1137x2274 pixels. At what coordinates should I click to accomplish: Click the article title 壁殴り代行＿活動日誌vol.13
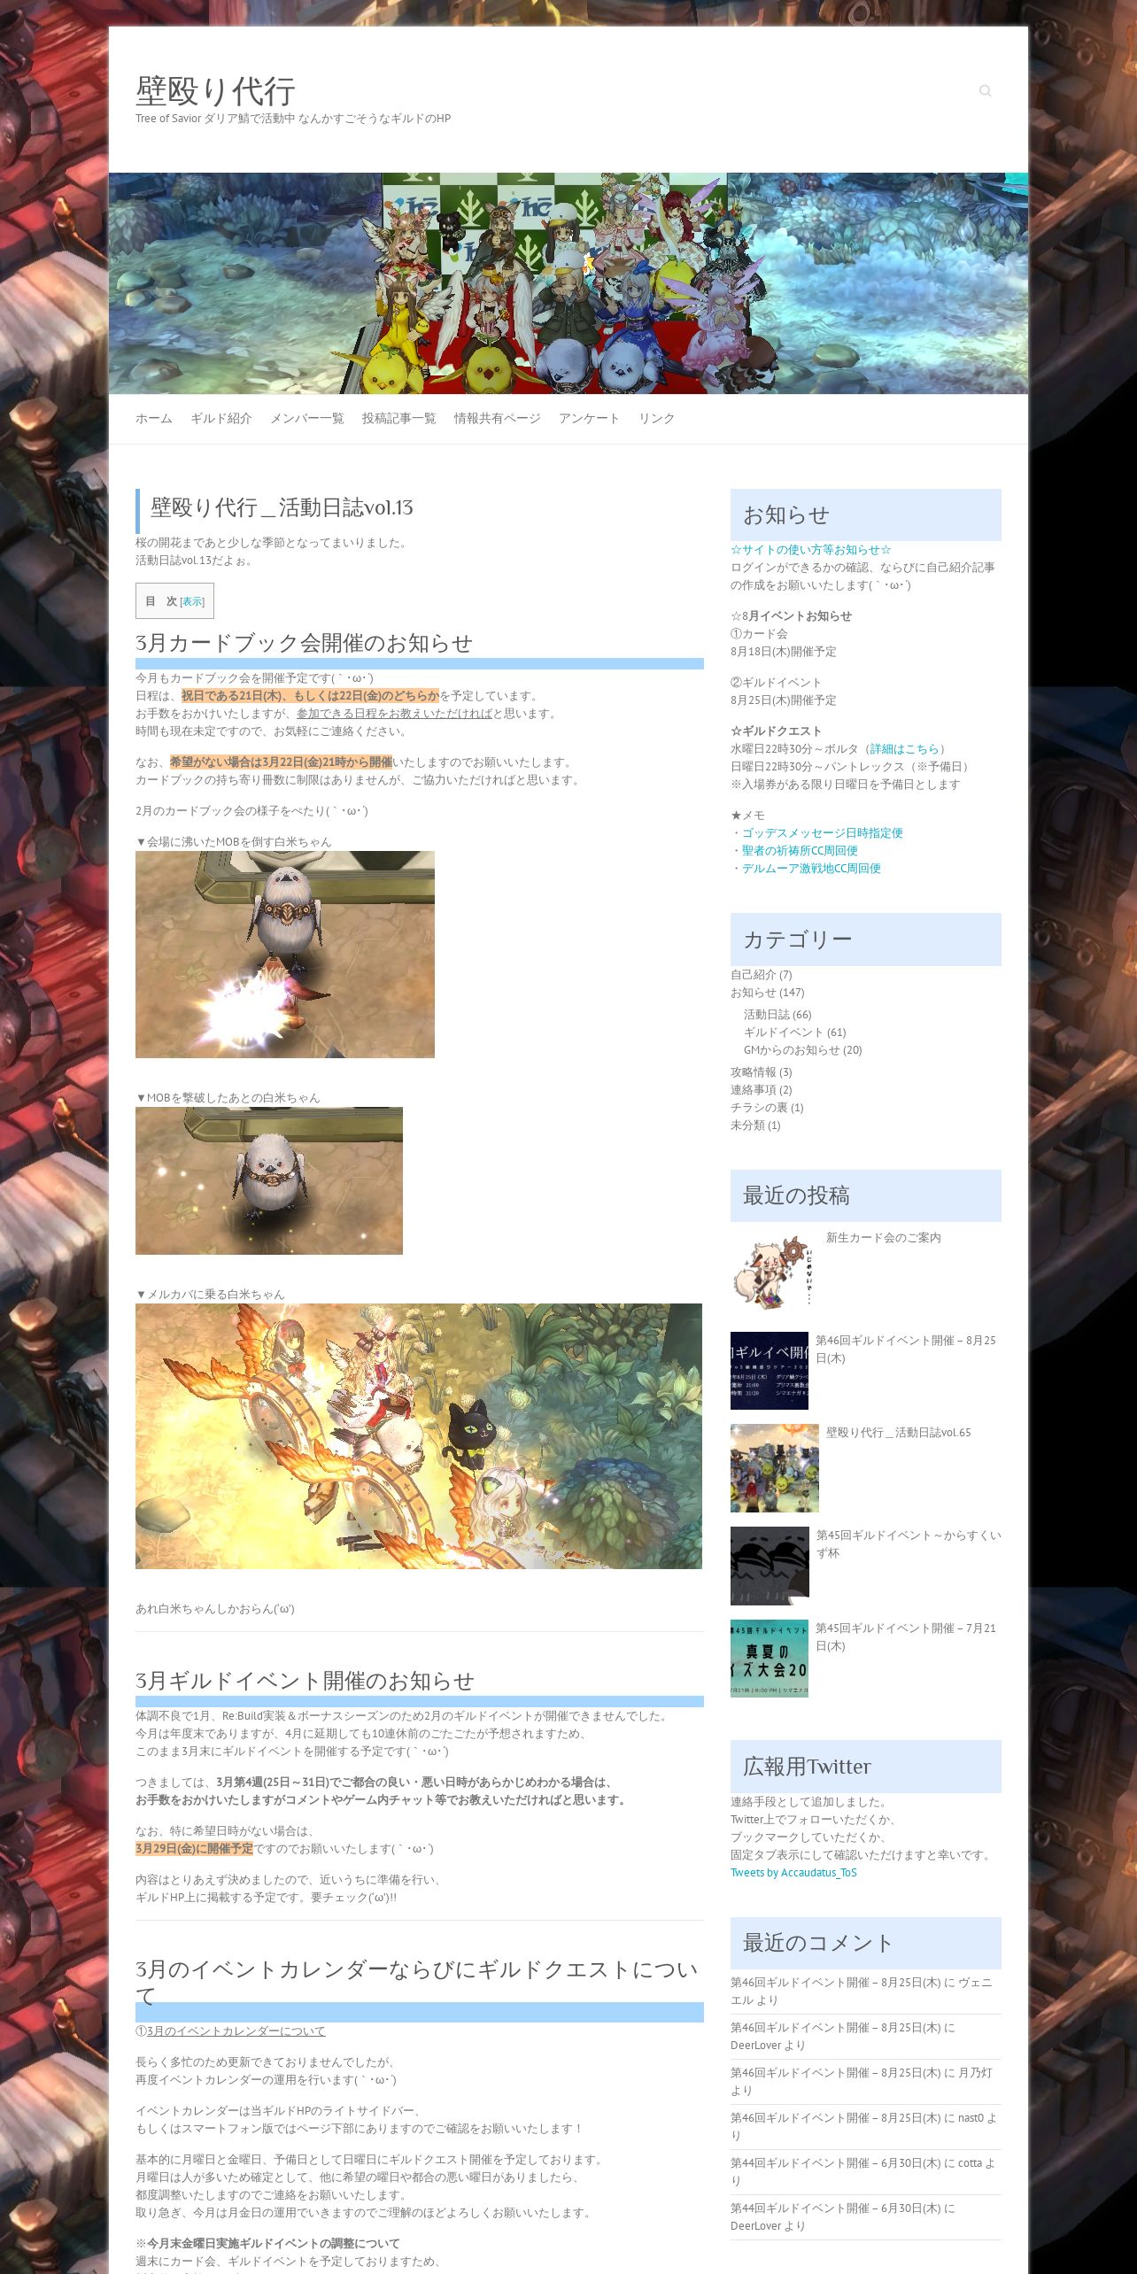coord(282,507)
